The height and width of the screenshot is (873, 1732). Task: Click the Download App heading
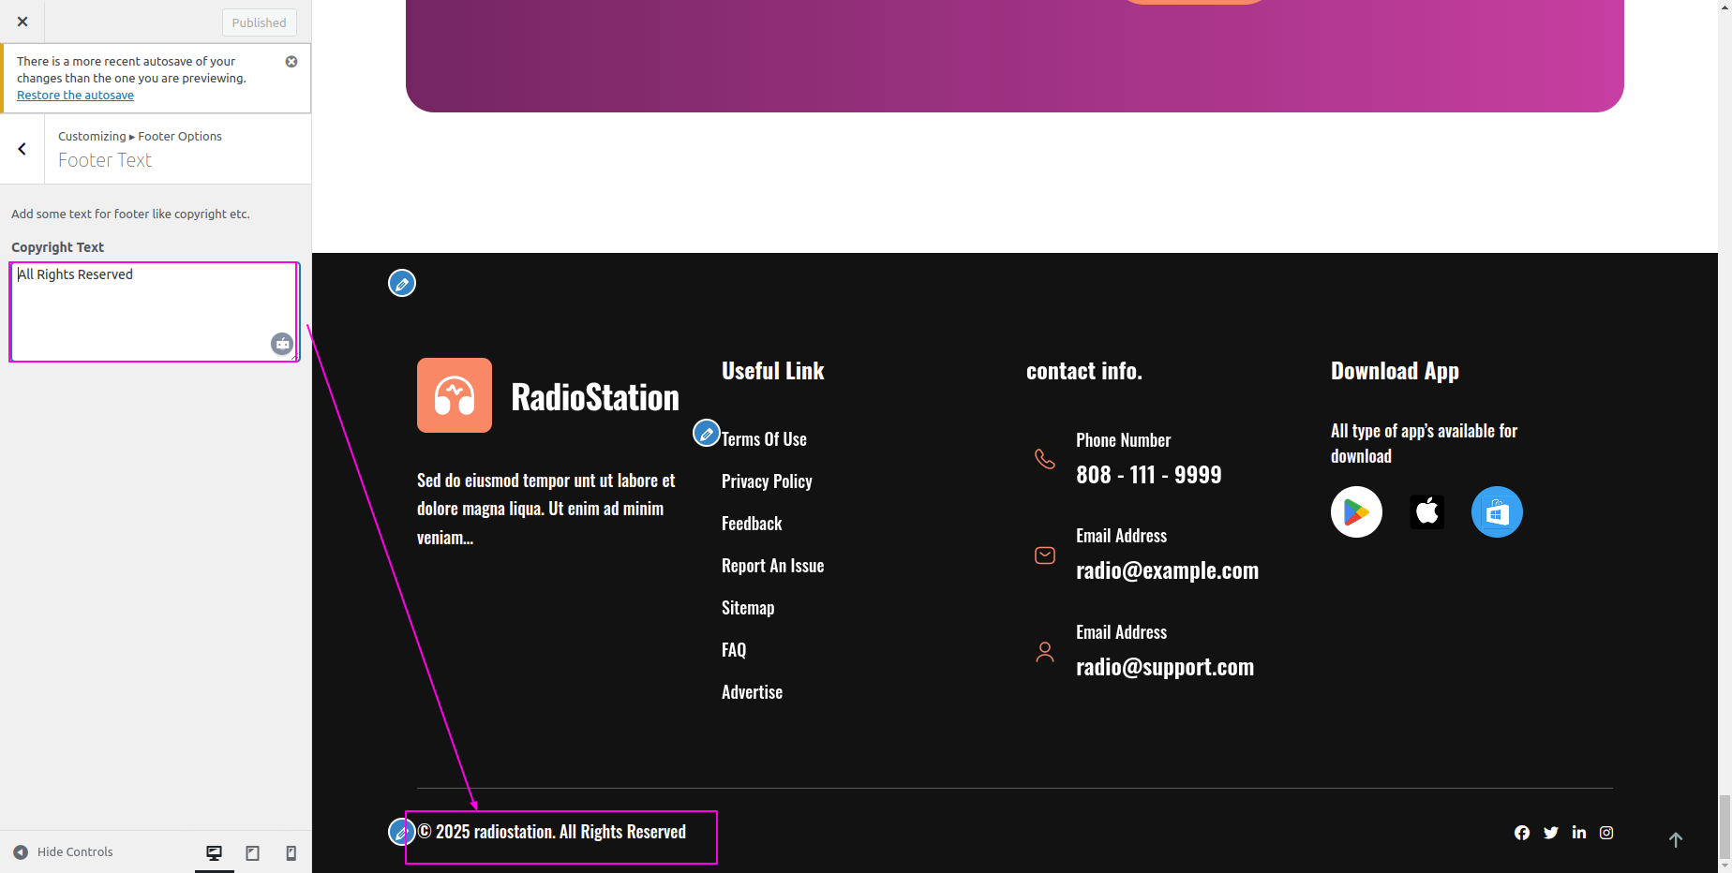point(1395,371)
